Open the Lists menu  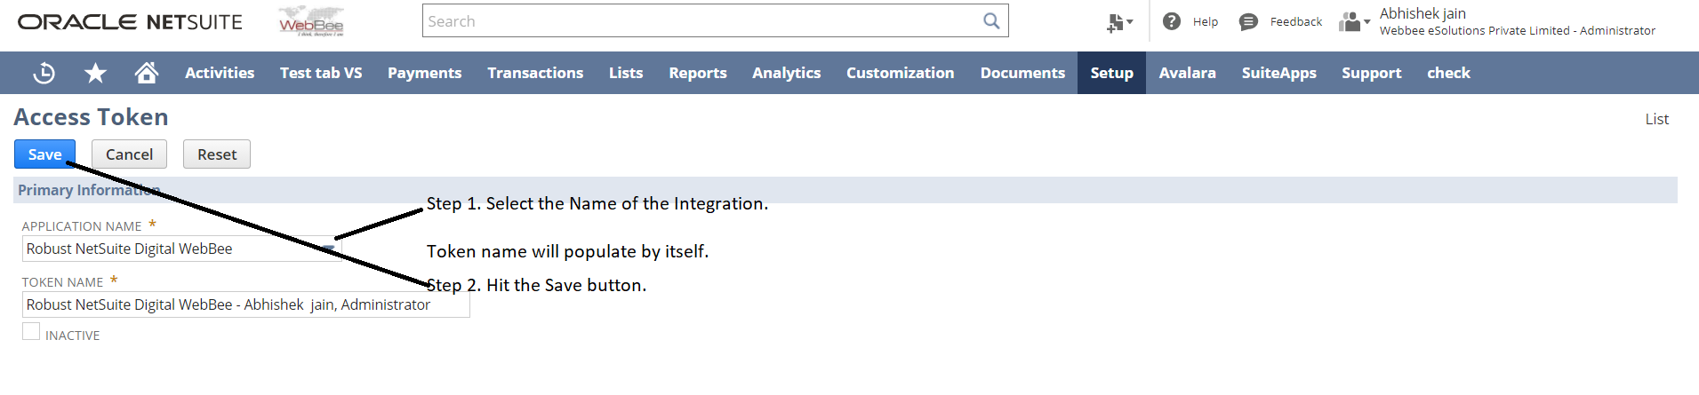coord(626,73)
